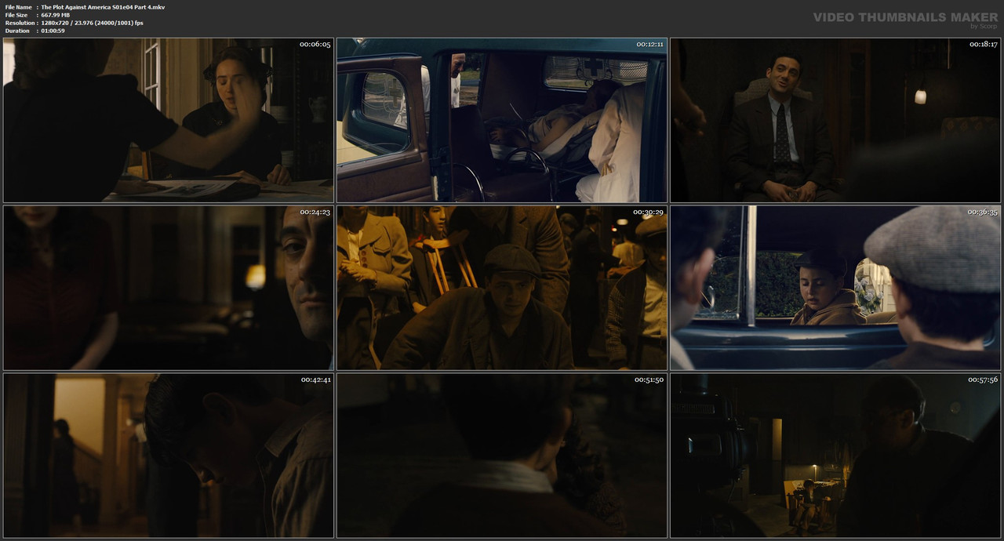The image size is (1004, 541).
Task: Click the timestamp 00:18:17
Action: pos(982,44)
